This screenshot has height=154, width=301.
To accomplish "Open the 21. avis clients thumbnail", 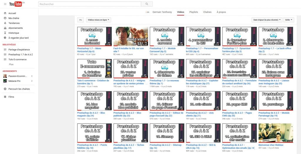I will 203,101.
